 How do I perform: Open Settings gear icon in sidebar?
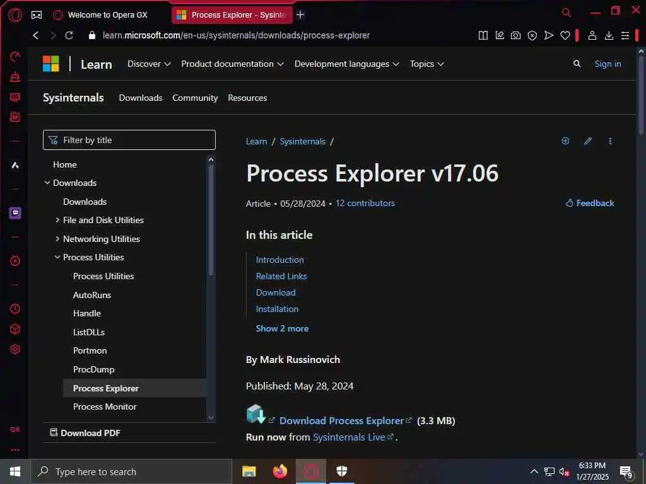15,349
